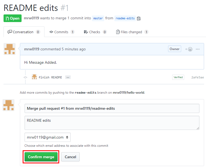
Task: Expand commit message with ellipsis button
Action: coord(68,77)
